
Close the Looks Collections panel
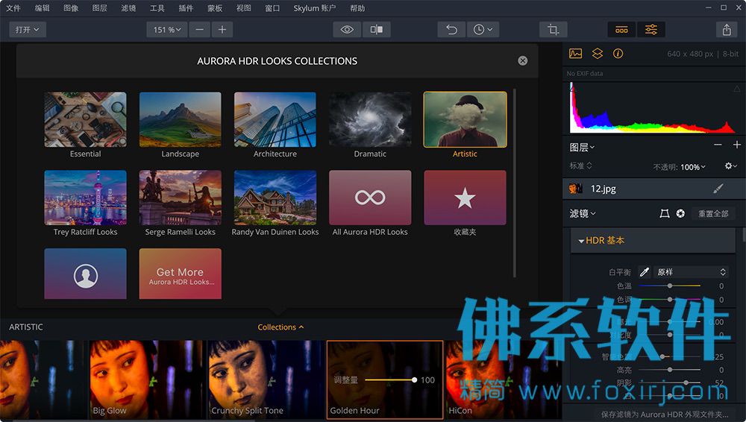coord(522,61)
